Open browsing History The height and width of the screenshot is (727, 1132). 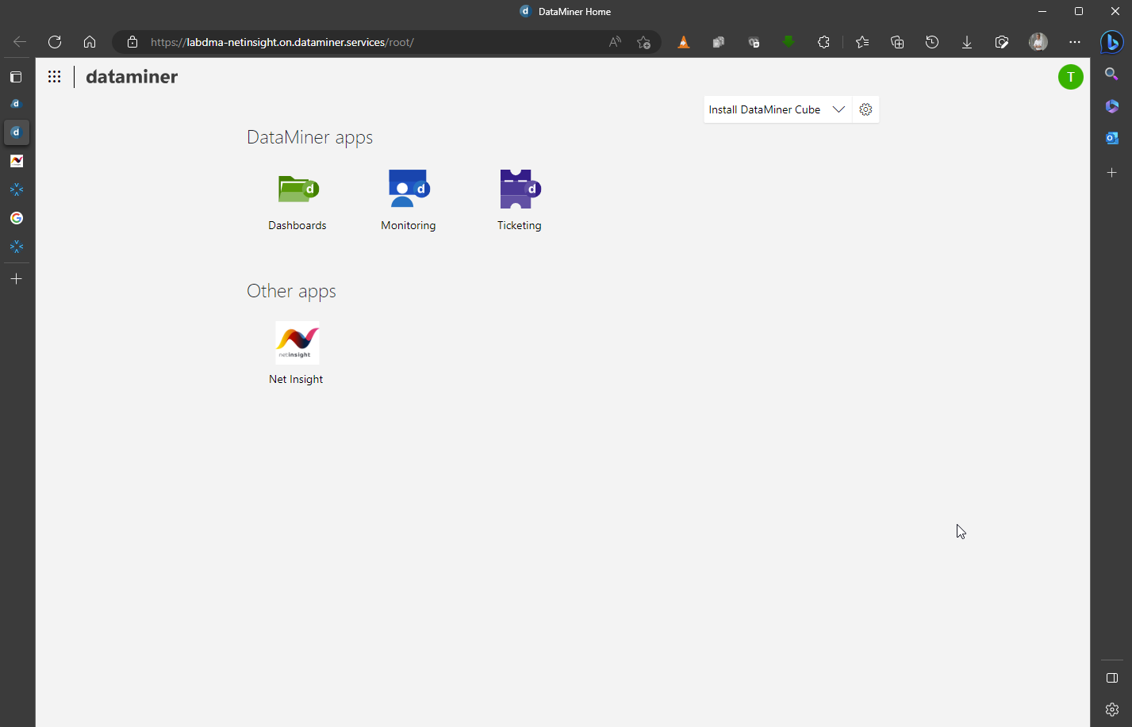(932, 42)
